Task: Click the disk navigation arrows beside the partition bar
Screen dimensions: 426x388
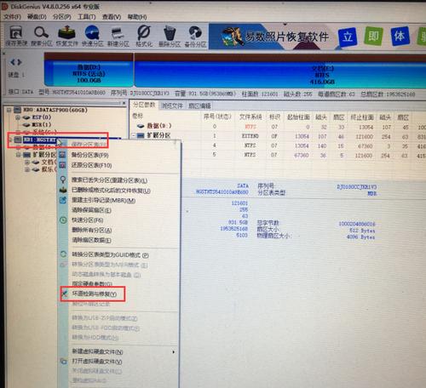Action: point(16,62)
